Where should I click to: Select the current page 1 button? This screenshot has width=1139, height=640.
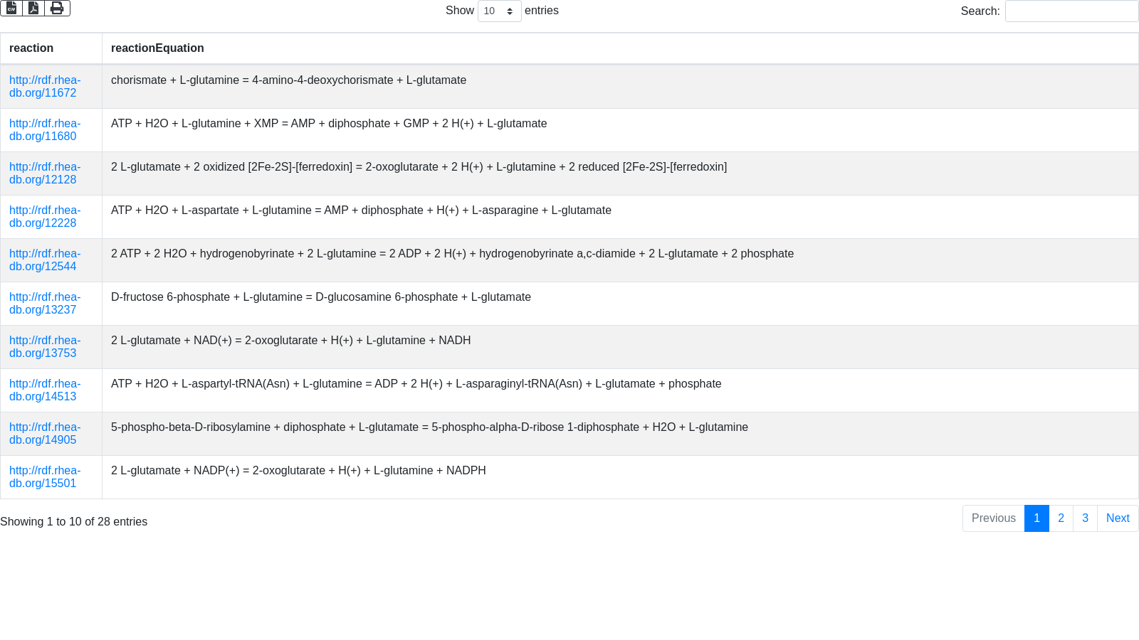click(1036, 518)
